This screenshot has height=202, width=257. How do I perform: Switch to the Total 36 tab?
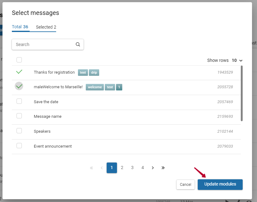tap(20, 27)
